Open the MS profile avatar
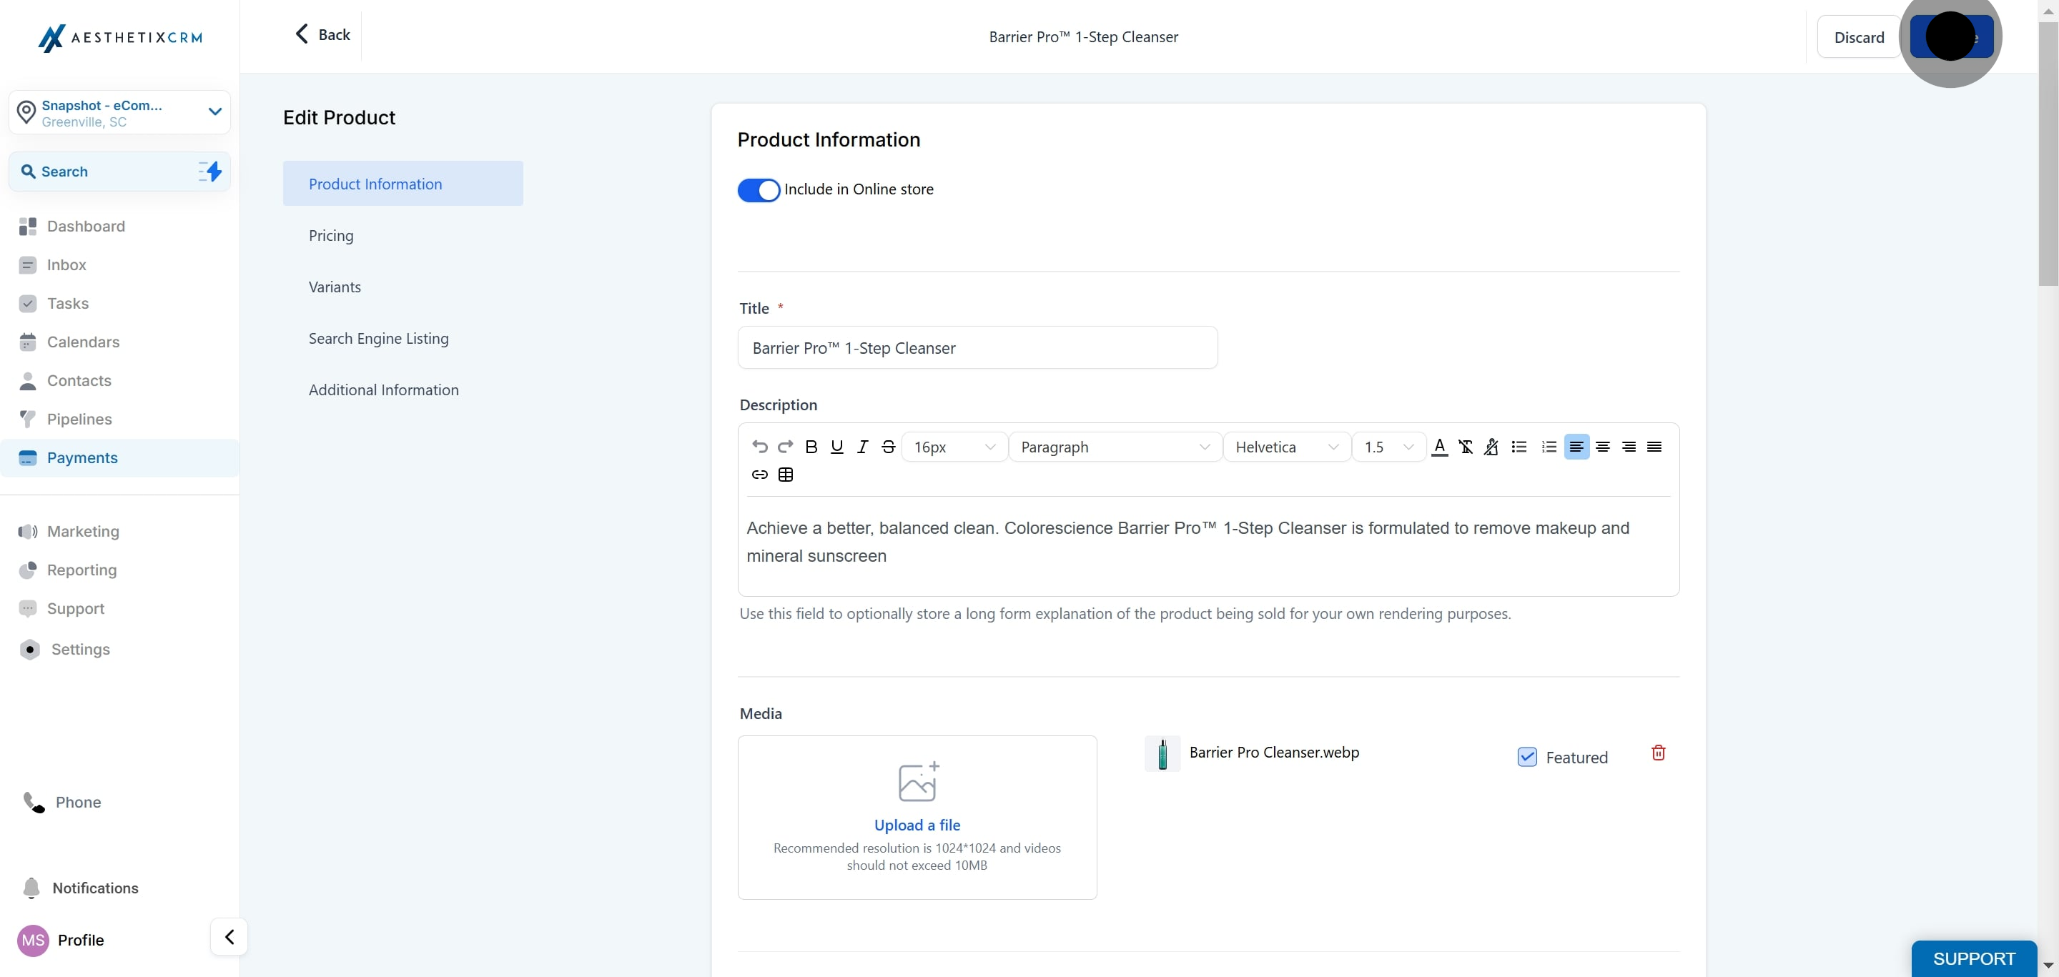 click(33, 941)
